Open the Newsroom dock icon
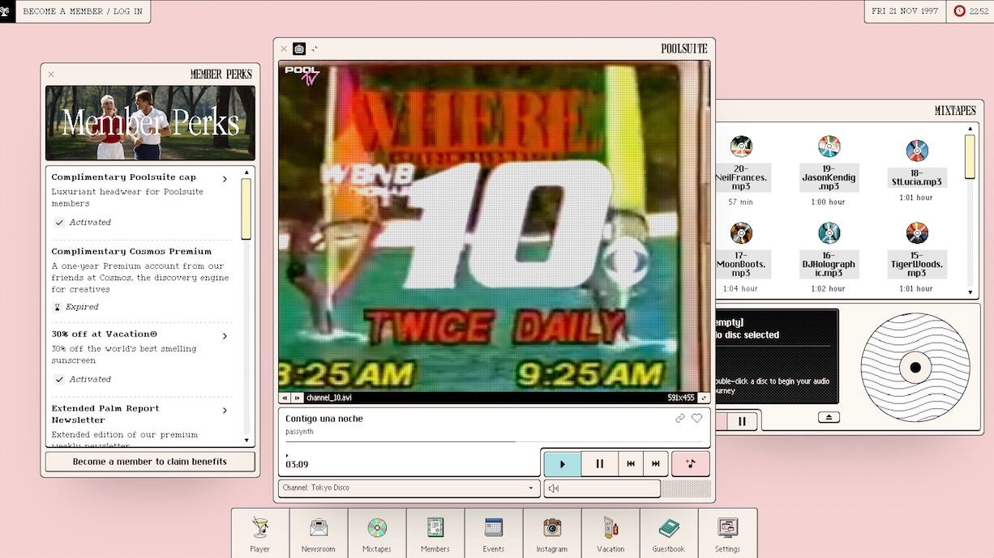This screenshot has height=558, width=994. 319,533
